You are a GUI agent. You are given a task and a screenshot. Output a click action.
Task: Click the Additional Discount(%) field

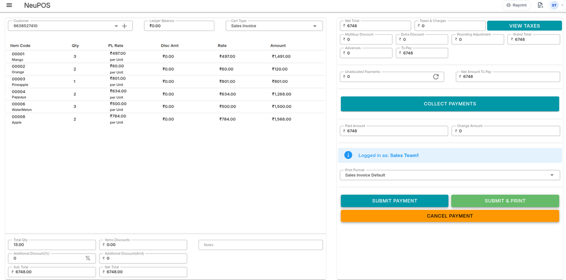tap(52, 258)
